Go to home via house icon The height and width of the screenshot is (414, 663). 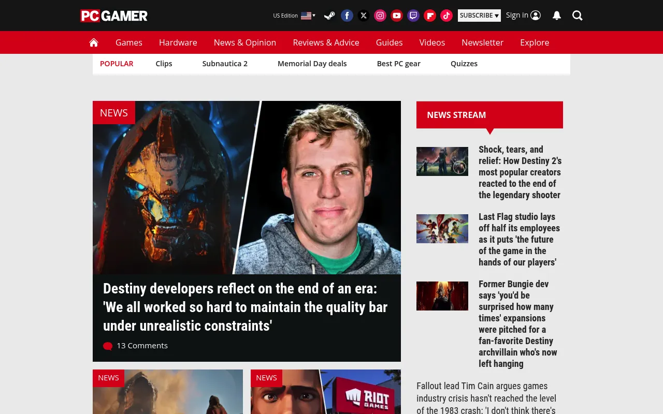tap(94, 42)
